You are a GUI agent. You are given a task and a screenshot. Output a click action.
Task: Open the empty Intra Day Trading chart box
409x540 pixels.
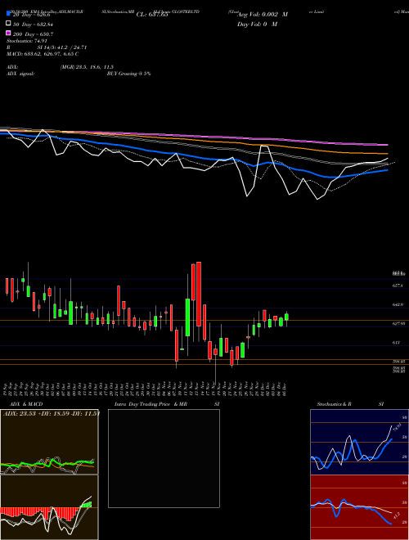pyautogui.click(x=164, y=458)
